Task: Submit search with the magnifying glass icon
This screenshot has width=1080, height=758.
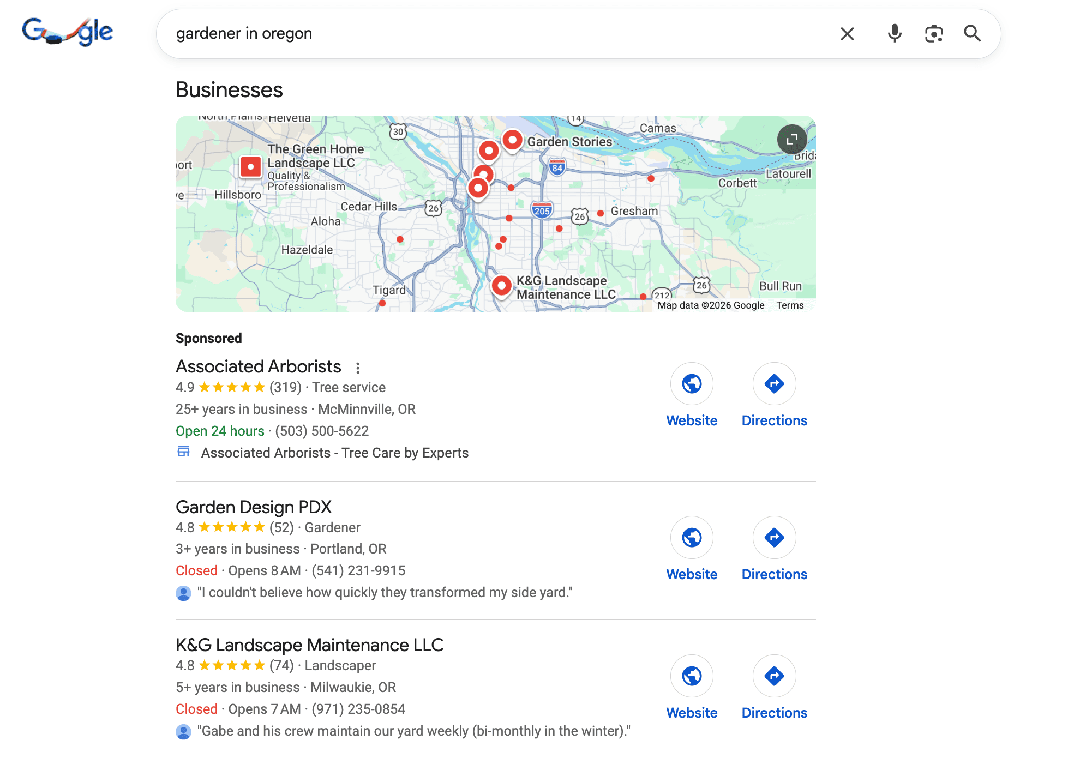Action: click(x=973, y=34)
